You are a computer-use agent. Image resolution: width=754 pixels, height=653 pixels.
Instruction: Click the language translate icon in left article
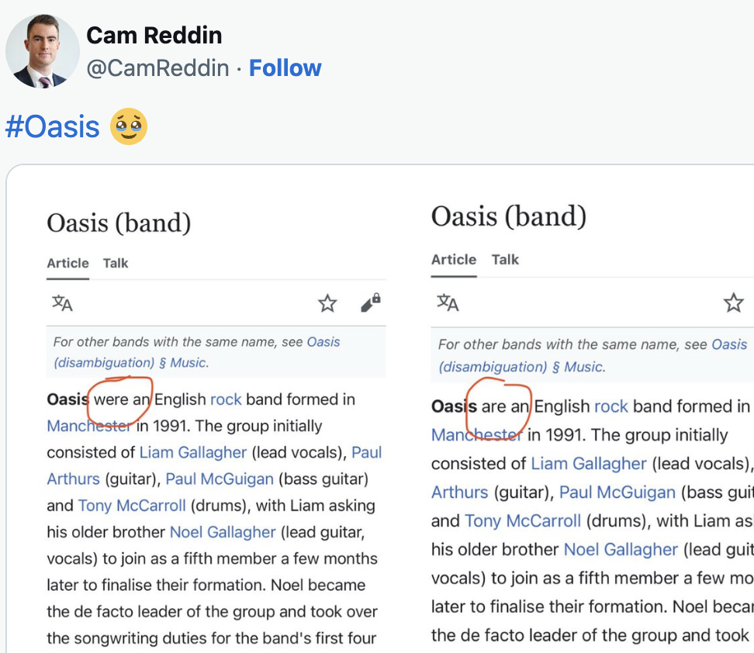[x=62, y=303]
